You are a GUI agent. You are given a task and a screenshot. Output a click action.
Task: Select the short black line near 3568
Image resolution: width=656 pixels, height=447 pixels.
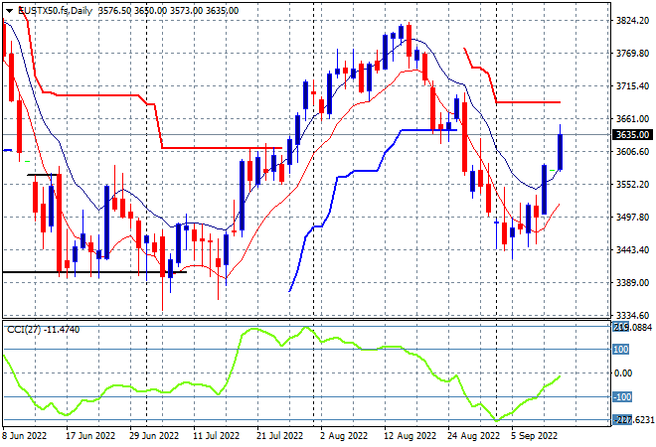[x=42, y=175]
